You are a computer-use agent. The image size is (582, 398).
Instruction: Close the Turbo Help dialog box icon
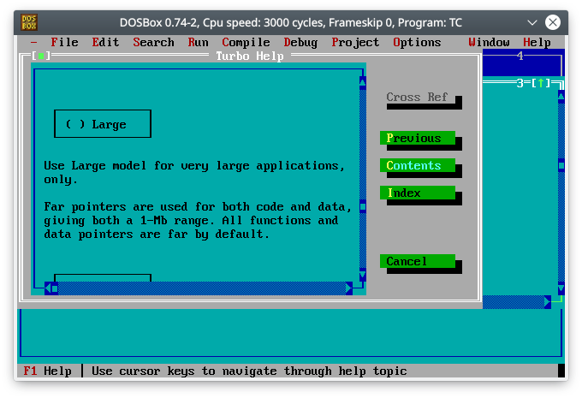41,56
